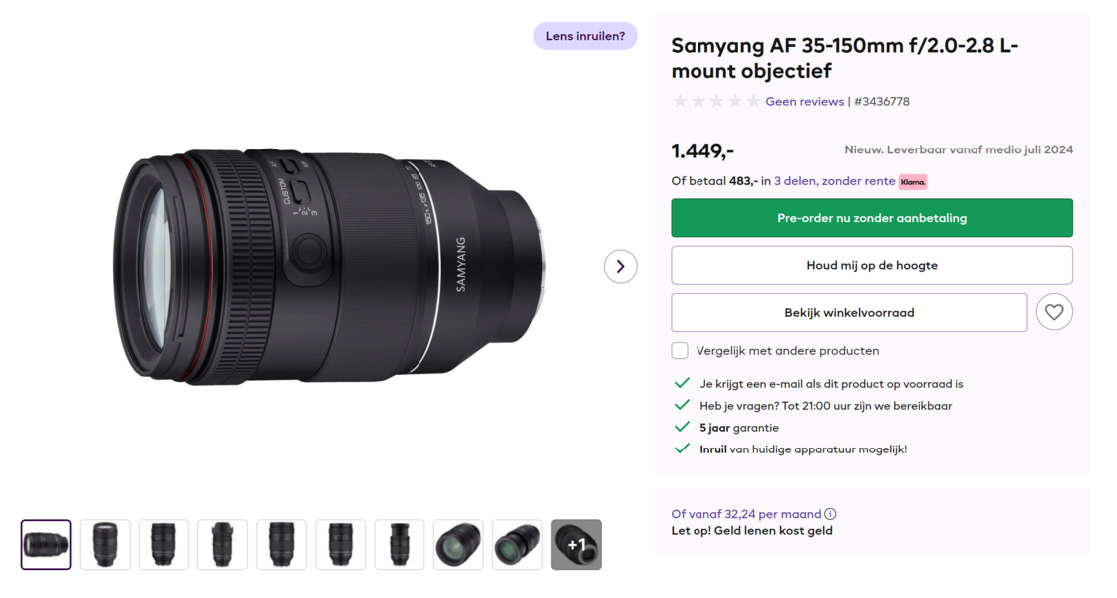The width and height of the screenshot is (1117, 598).
Task: Click the Klarna payment badge
Action: click(912, 182)
